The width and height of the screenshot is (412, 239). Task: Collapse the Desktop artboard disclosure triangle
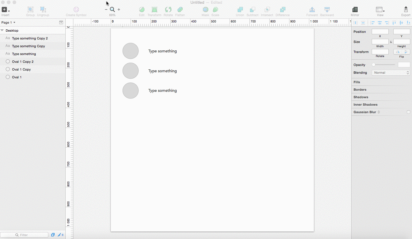click(2, 30)
